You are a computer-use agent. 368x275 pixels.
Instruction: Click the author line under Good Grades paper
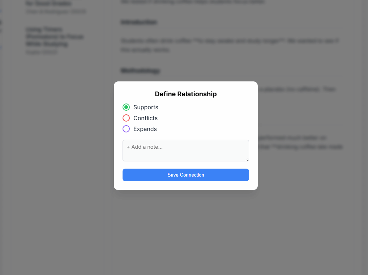point(56,12)
